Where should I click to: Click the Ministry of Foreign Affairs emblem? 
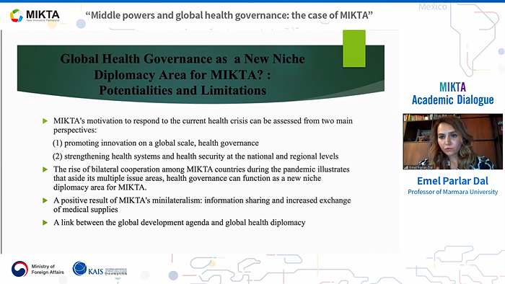[x=19, y=269]
